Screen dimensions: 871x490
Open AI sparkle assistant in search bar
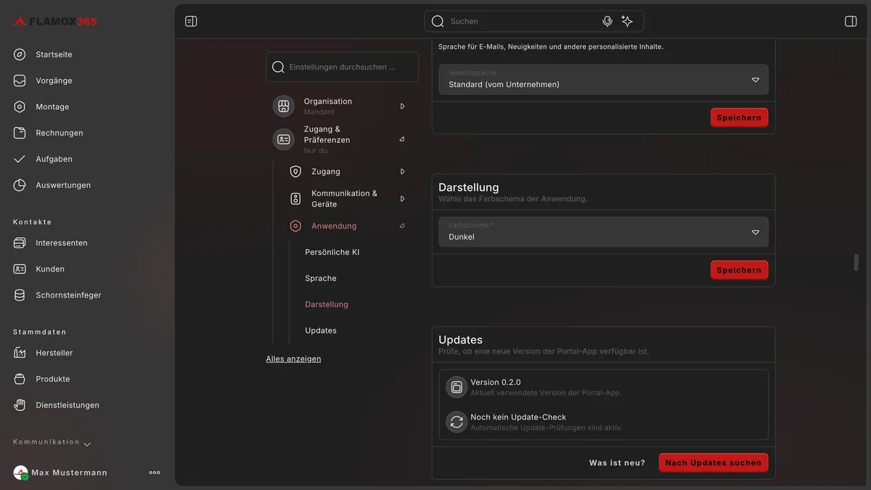[627, 21]
